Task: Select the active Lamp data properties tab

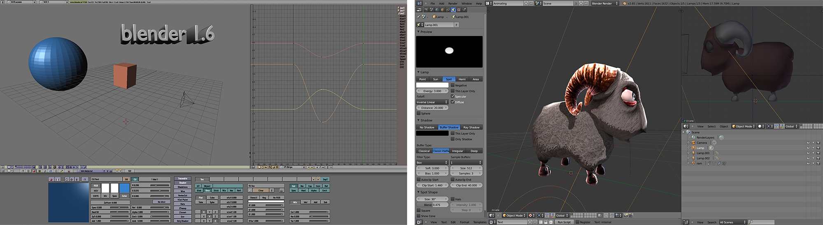Action: coord(453,10)
